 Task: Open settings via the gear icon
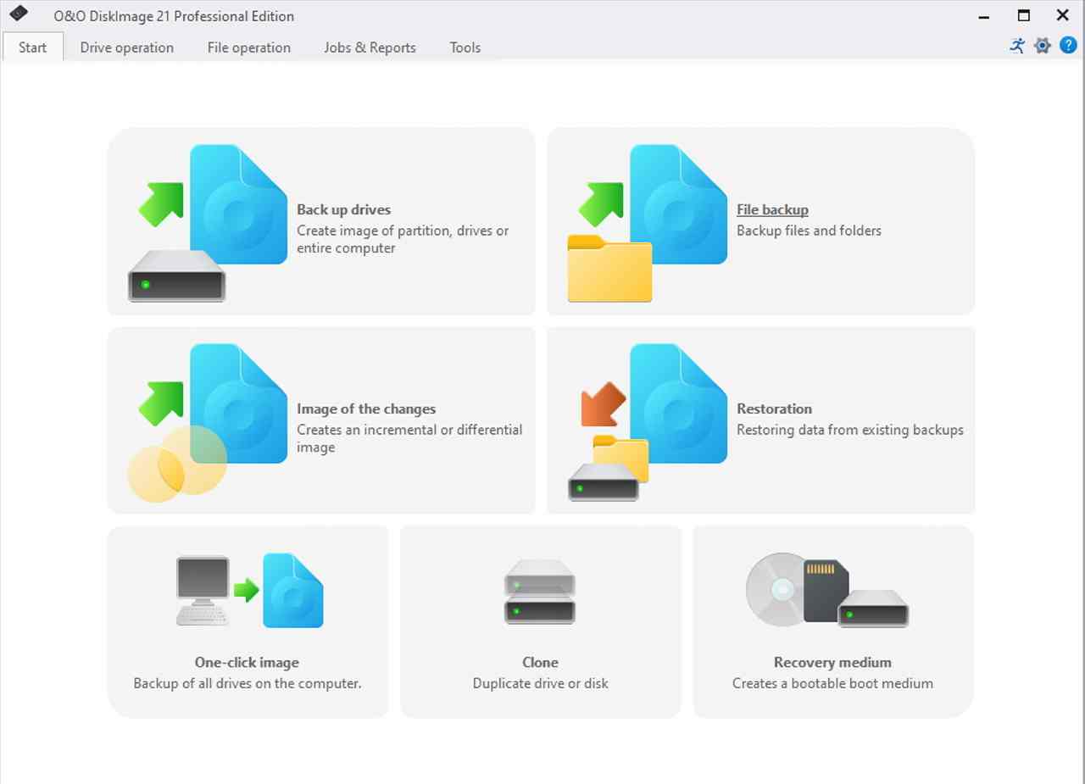tap(1043, 46)
